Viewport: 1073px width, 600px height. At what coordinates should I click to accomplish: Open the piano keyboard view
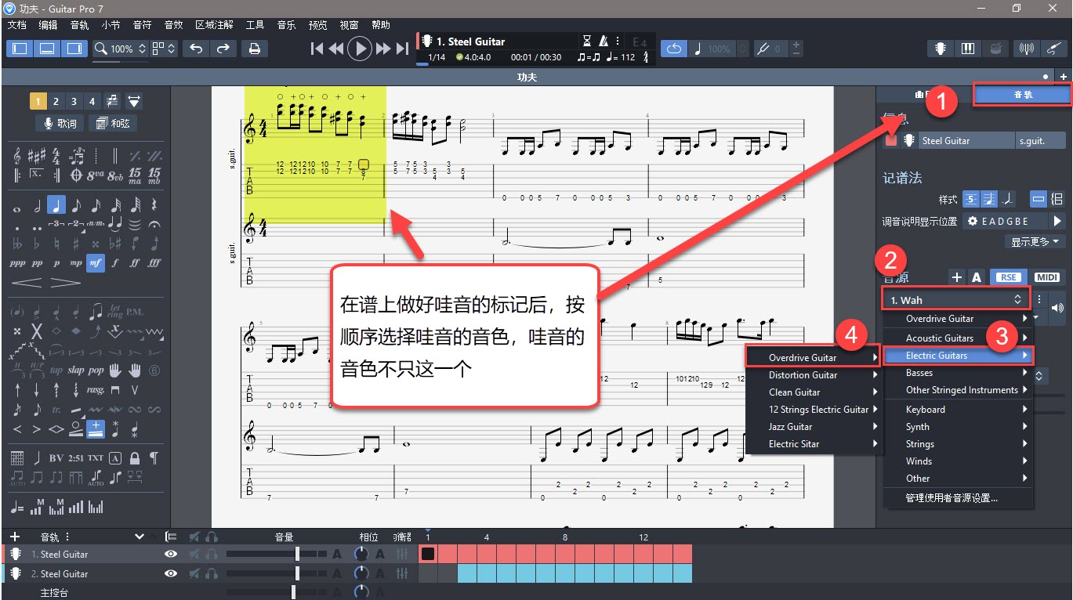968,49
